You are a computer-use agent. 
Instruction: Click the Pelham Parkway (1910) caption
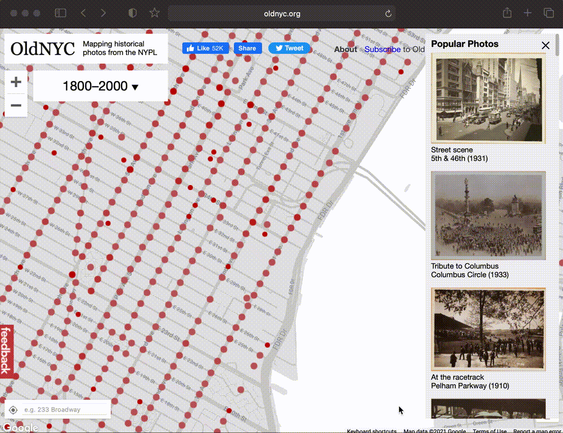(x=470, y=386)
